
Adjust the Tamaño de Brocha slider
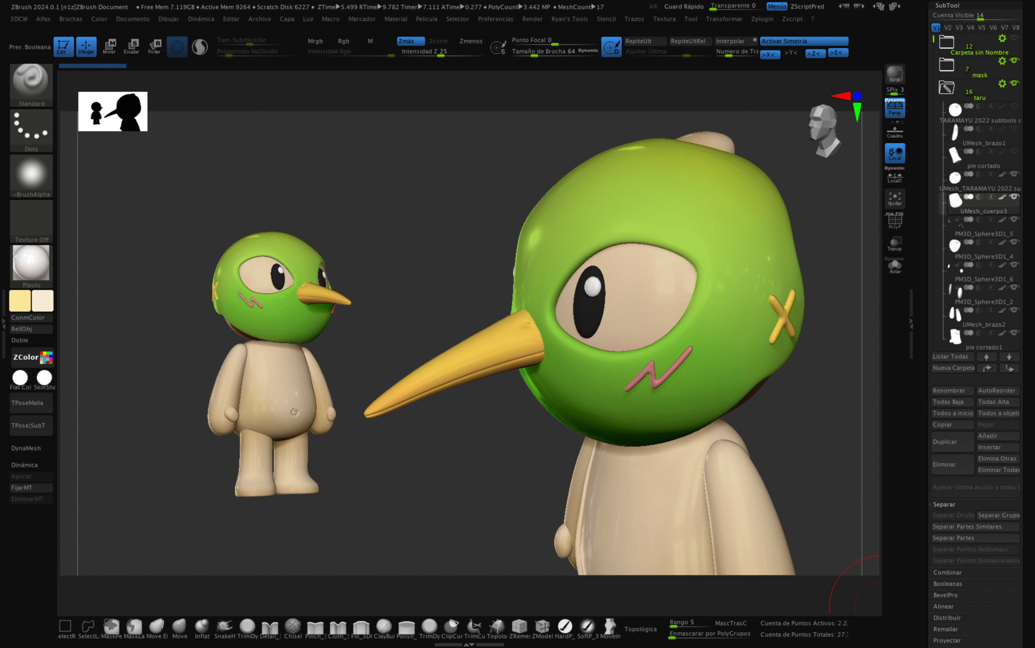(555, 52)
